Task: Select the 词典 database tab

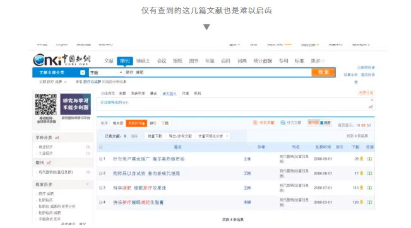Action: (242, 61)
